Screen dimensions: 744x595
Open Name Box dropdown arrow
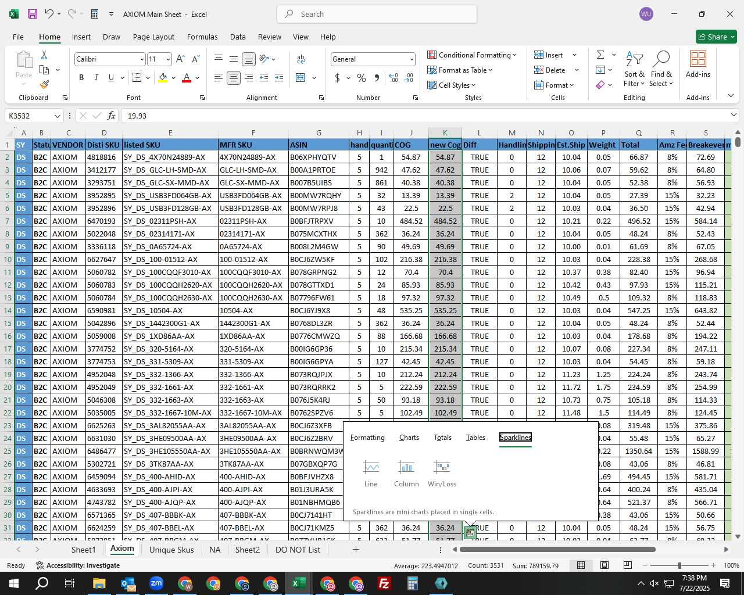pyautogui.click(x=57, y=116)
